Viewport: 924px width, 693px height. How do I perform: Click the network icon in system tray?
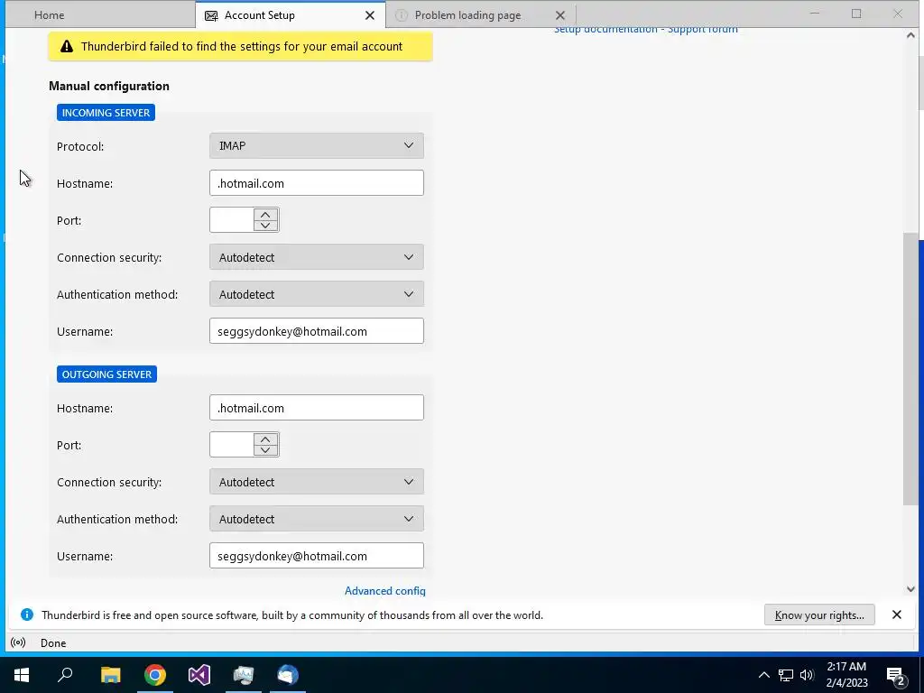(x=786, y=675)
